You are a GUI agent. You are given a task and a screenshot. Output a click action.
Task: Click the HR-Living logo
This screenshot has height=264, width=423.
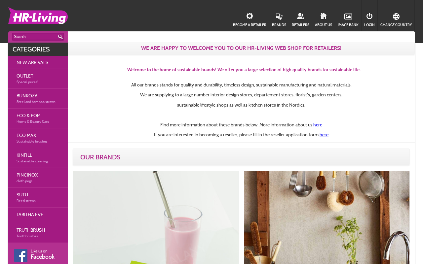click(x=38, y=16)
